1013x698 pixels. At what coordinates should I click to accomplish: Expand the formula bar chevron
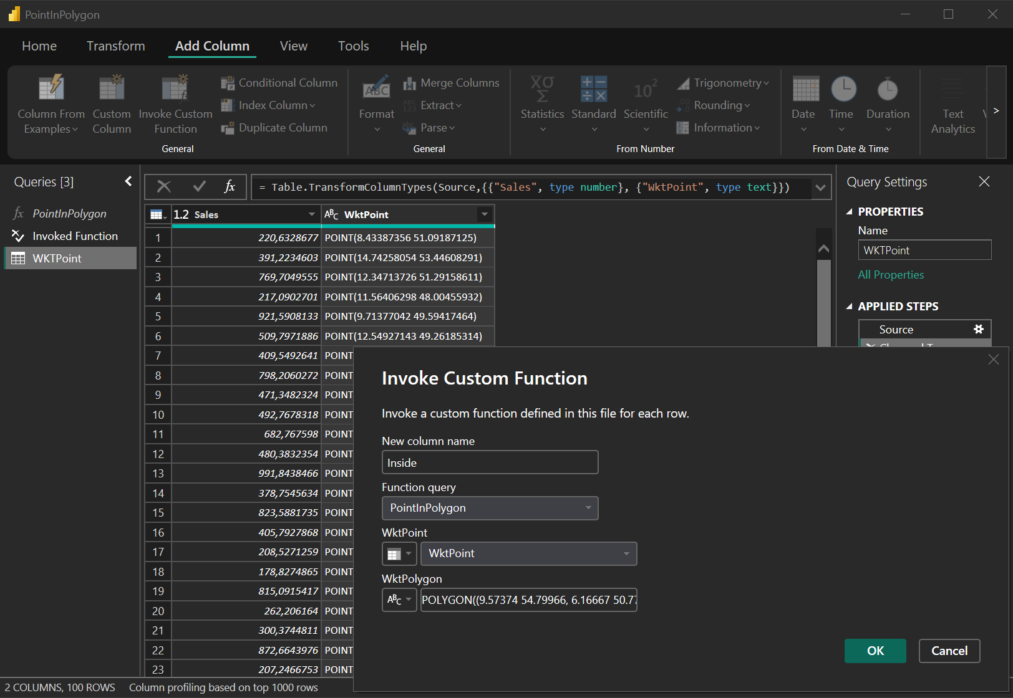820,188
